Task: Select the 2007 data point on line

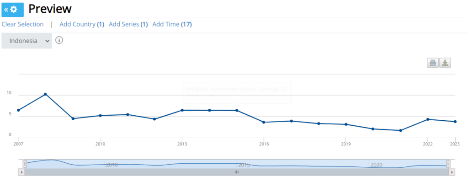Action: coord(18,110)
